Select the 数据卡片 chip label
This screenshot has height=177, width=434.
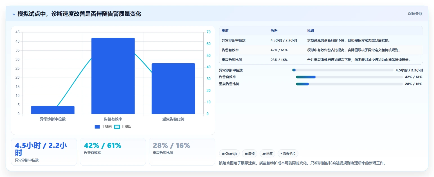coord(289,153)
